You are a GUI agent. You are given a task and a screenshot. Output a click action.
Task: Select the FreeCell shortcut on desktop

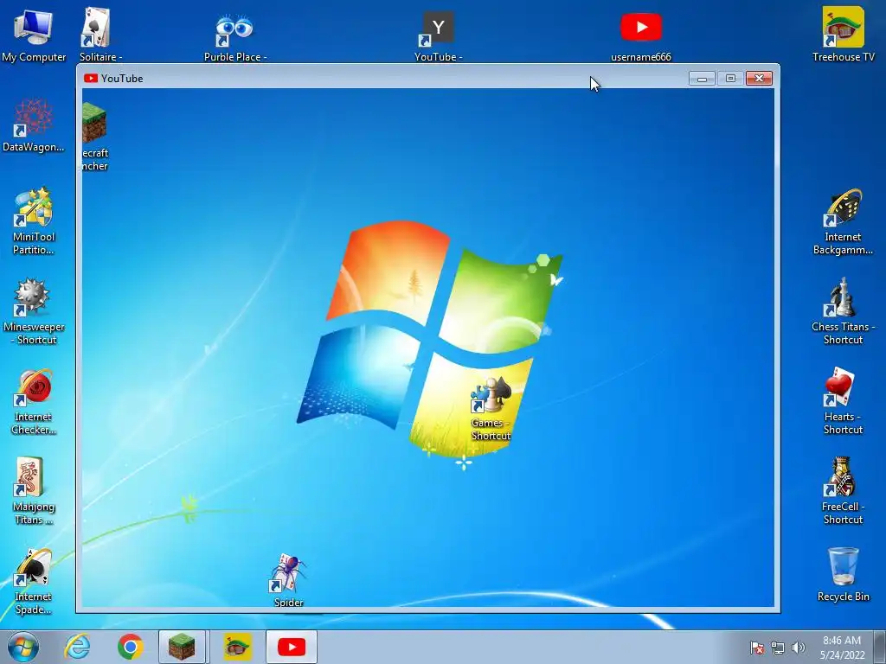click(x=843, y=491)
